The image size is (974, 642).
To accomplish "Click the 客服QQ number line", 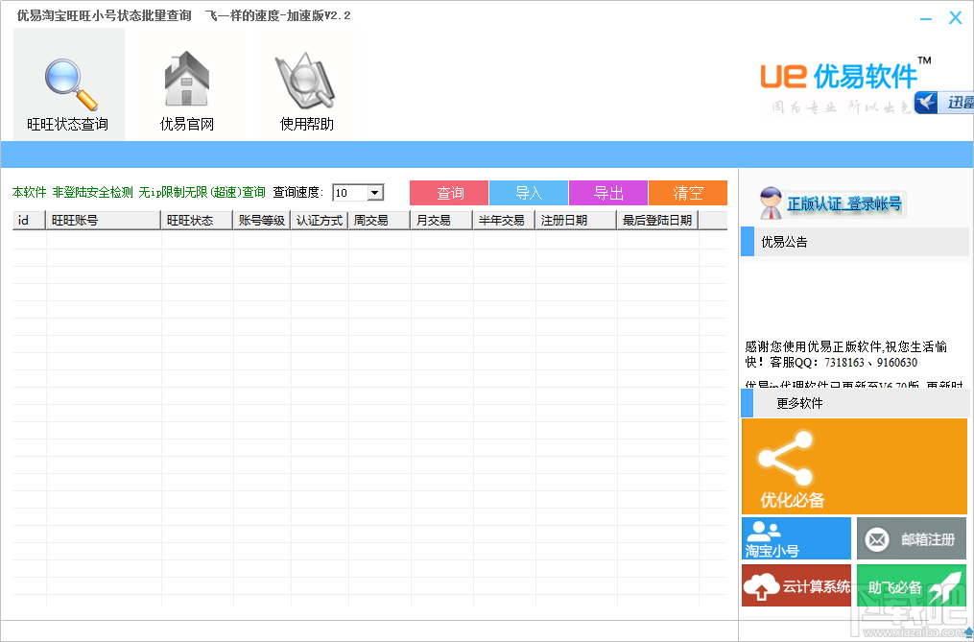I will (831, 363).
